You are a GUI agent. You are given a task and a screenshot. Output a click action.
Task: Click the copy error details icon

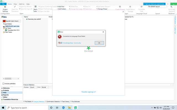(59, 43)
